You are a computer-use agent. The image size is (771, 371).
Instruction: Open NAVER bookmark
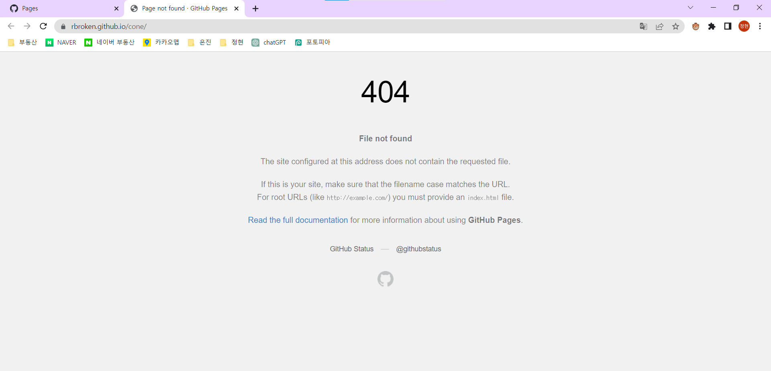[x=61, y=43]
